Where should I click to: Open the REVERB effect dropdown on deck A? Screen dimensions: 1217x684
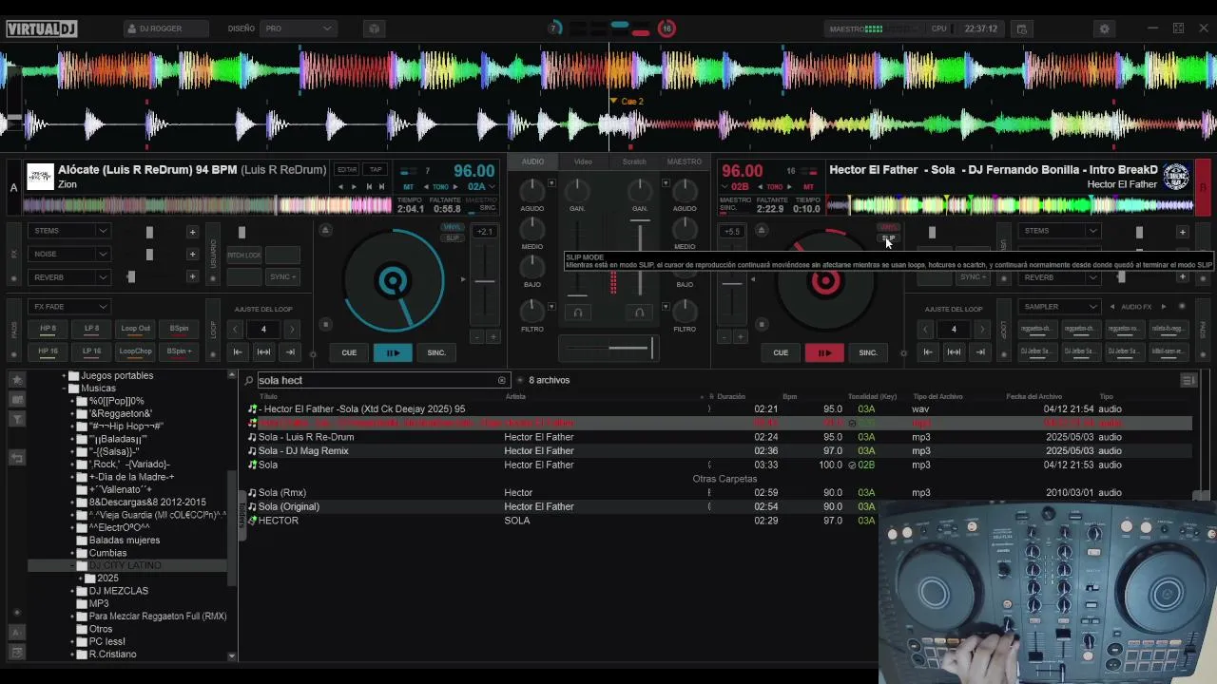click(x=71, y=277)
